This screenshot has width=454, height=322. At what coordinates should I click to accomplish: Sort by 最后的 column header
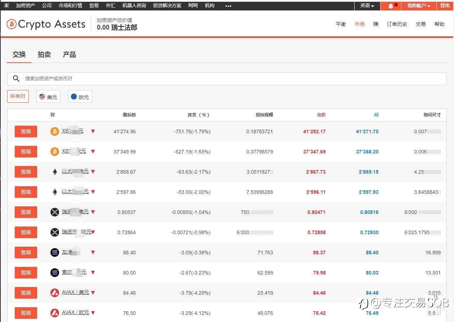pos(129,115)
